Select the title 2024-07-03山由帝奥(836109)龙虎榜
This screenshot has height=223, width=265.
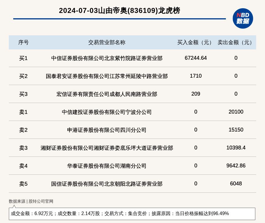pos(120,11)
